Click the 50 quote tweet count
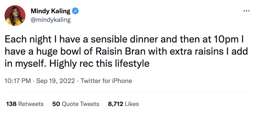Screen dimensions: 256x114 point(55,104)
